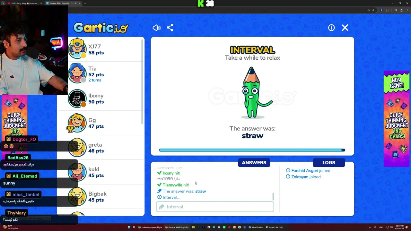
Task: Select player Tia's avatar
Action: [x=77, y=73]
